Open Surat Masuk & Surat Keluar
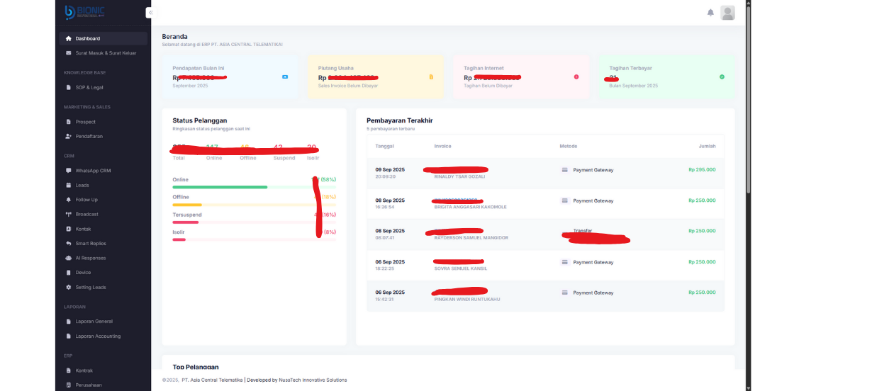The width and height of the screenshot is (872, 391). click(x=106, y=53)
